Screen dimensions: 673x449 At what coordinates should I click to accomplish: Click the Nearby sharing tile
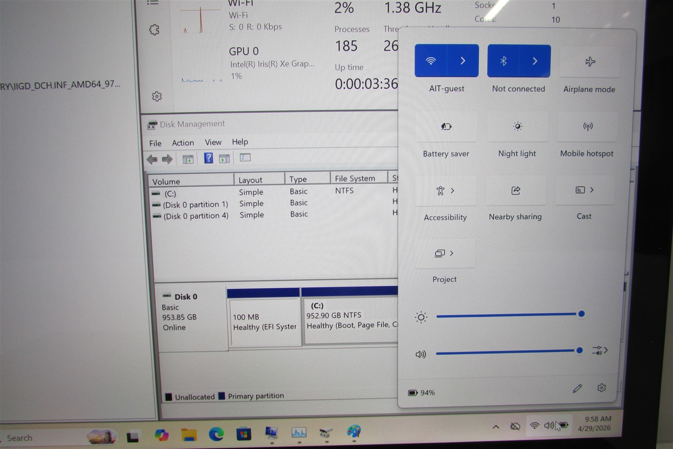[516, 191]
